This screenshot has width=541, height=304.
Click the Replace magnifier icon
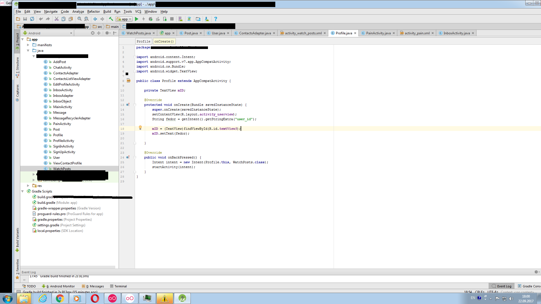tap(87, 19)
